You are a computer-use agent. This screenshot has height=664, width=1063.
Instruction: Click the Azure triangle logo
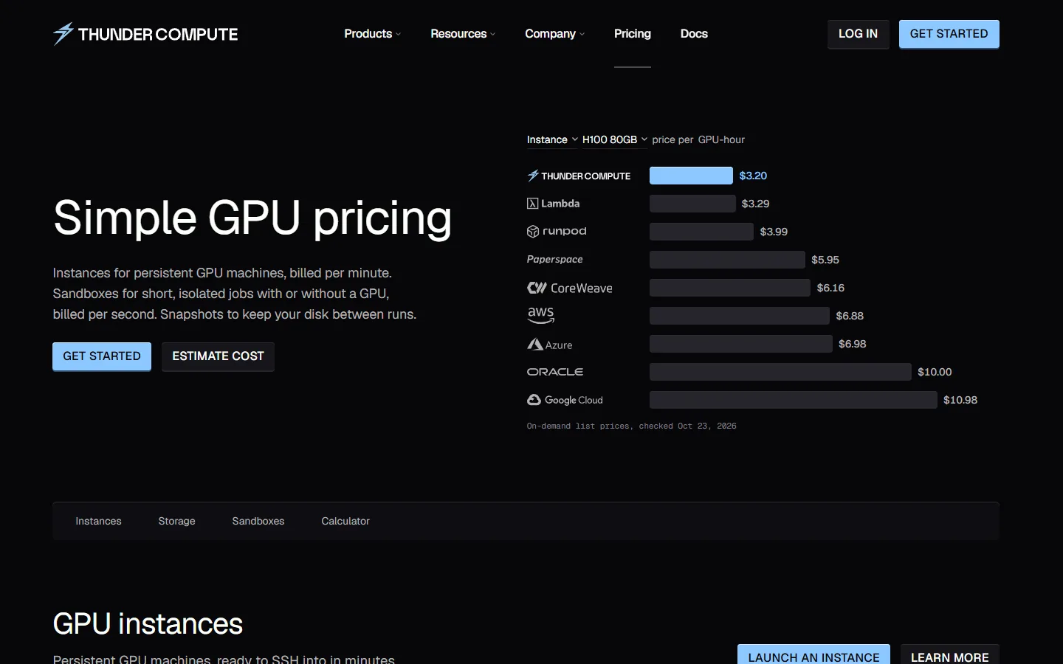coord(535,345)
